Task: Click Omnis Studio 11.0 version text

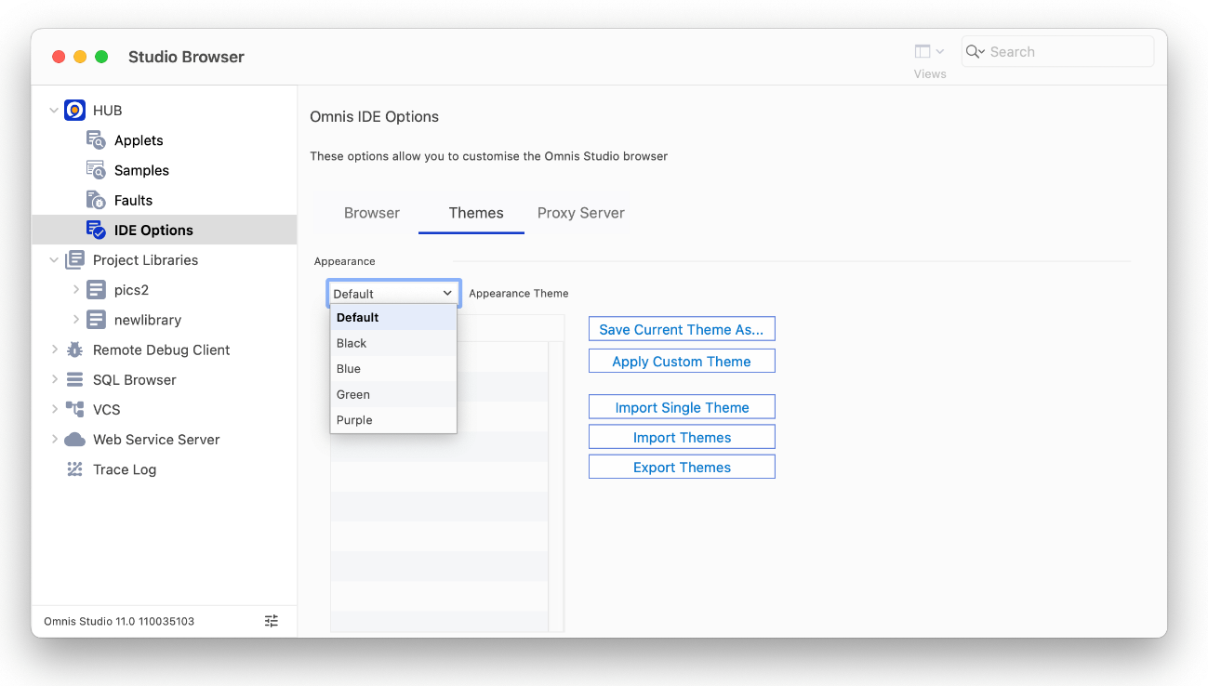Action: 119,621
